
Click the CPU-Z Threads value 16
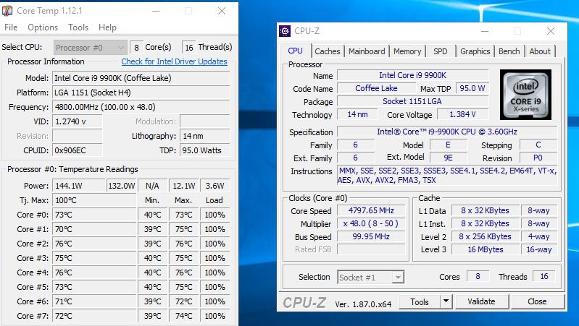[544, 276]
